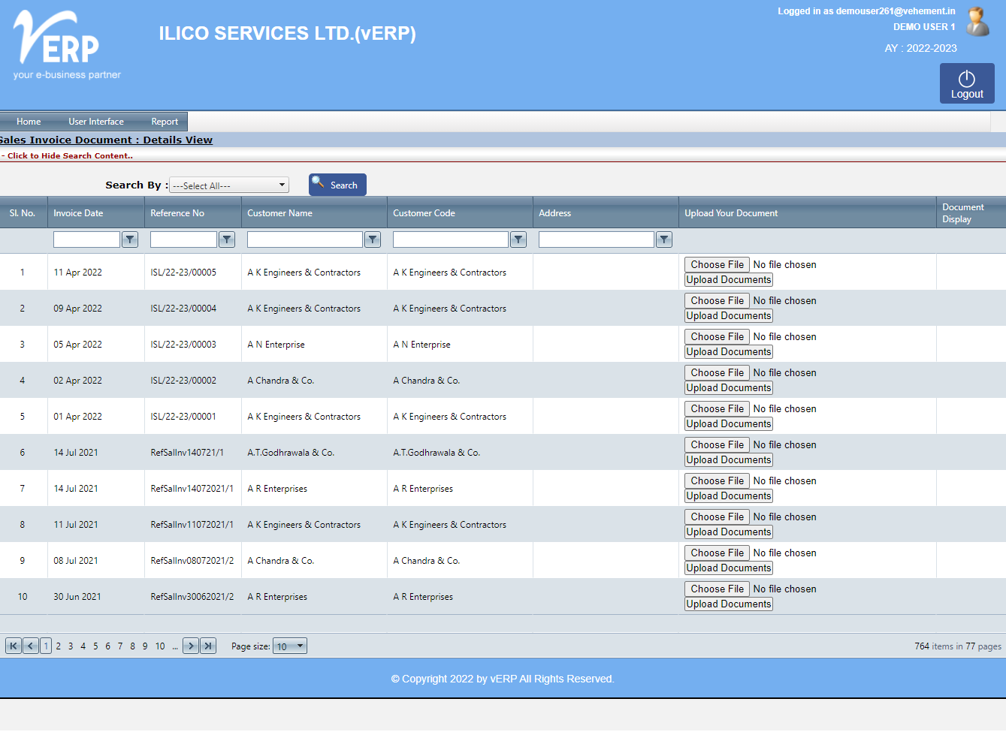Upload documents for invoice RefSalInv30062021/2
The width and height of the screenshot is (1006, 756).
pyautogui.click(x=729, y=604)
